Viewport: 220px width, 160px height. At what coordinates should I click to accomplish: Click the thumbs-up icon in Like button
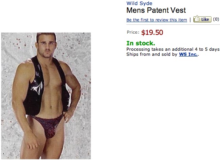point(197,19)
